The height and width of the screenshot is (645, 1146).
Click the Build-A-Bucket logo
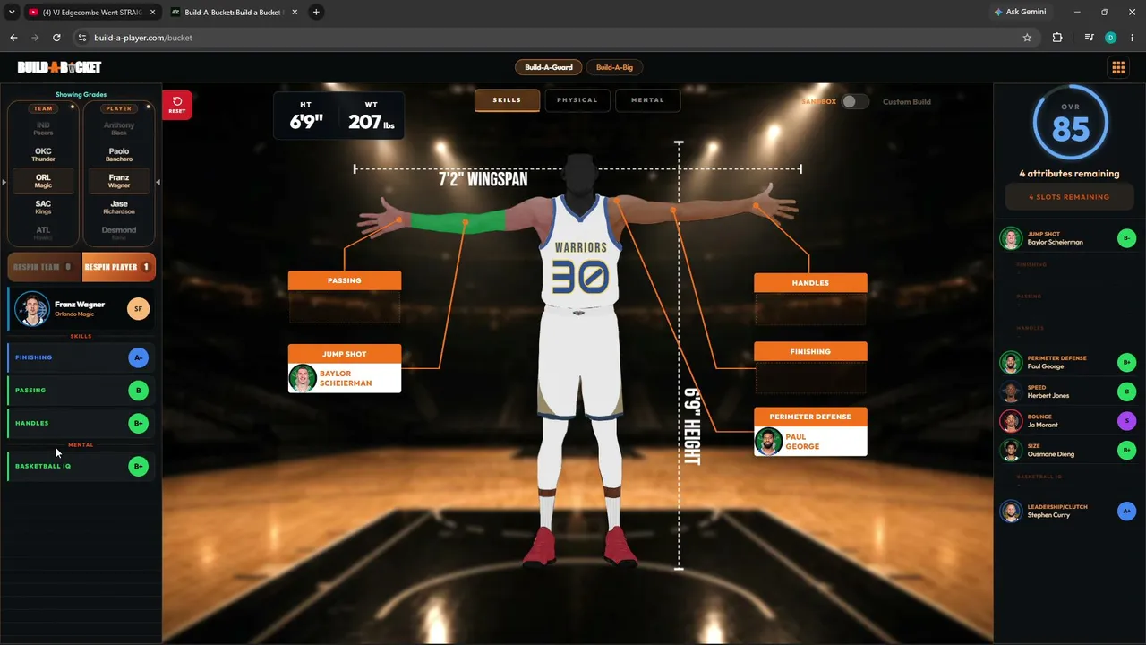59,67
